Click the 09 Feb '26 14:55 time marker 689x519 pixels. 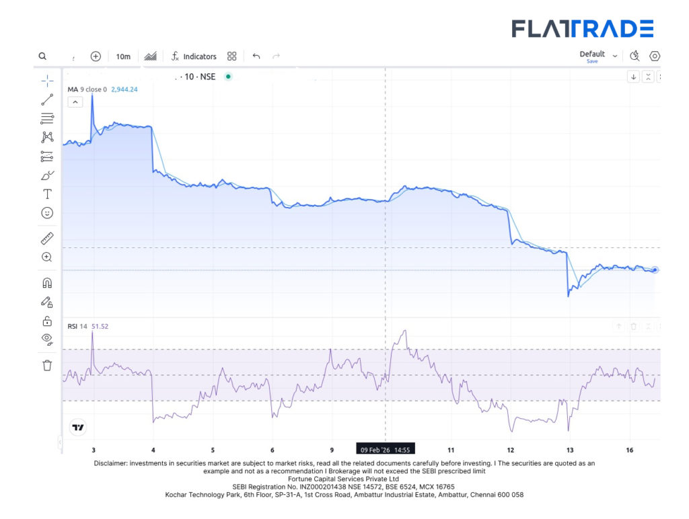(x=385, y=449)
